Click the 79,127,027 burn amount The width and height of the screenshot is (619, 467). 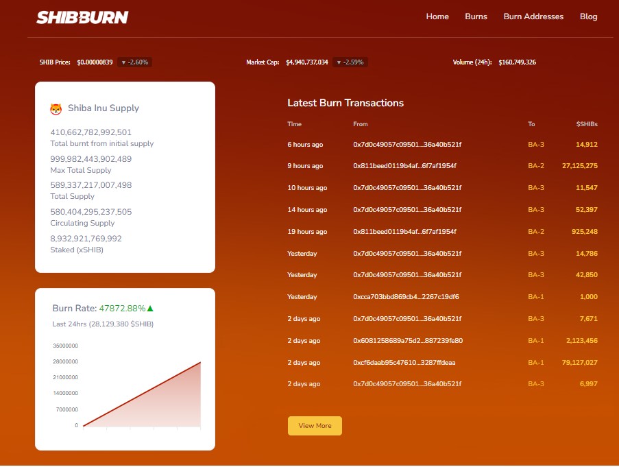(x=579, y=362)
